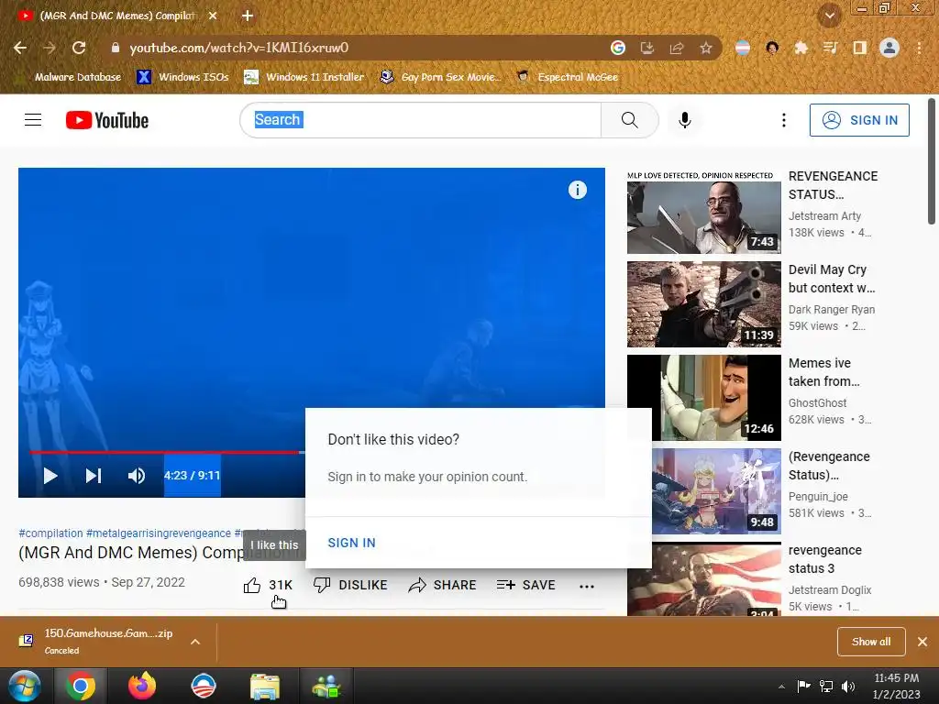The image size is (939, 704).
Task: Click the DISLIKE button
Action: click(x=350, y=585)
